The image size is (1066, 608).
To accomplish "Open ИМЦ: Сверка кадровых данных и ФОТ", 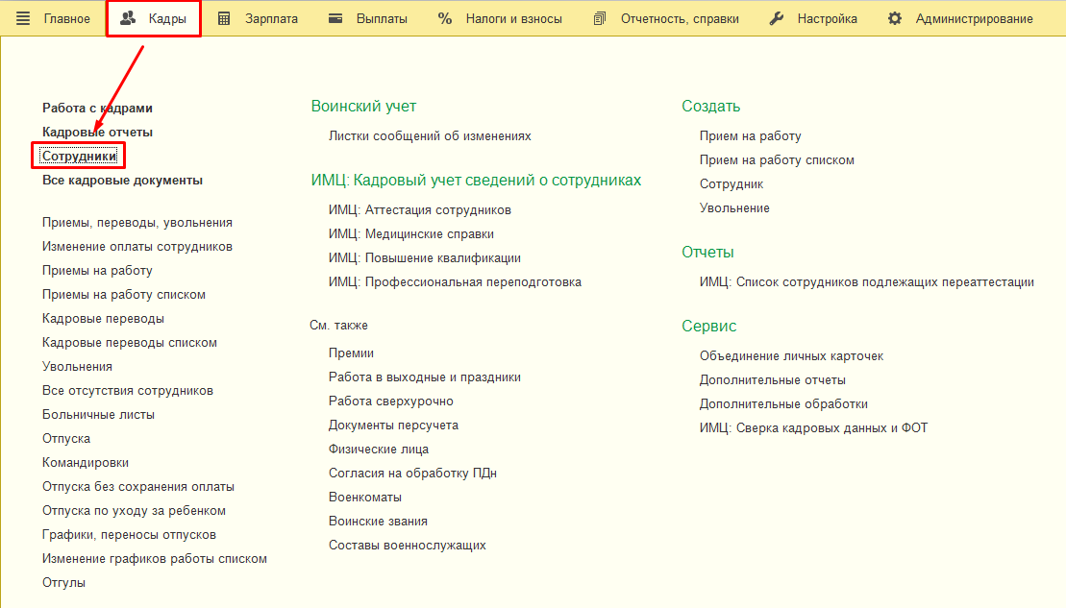I will (x=813, y=428).
